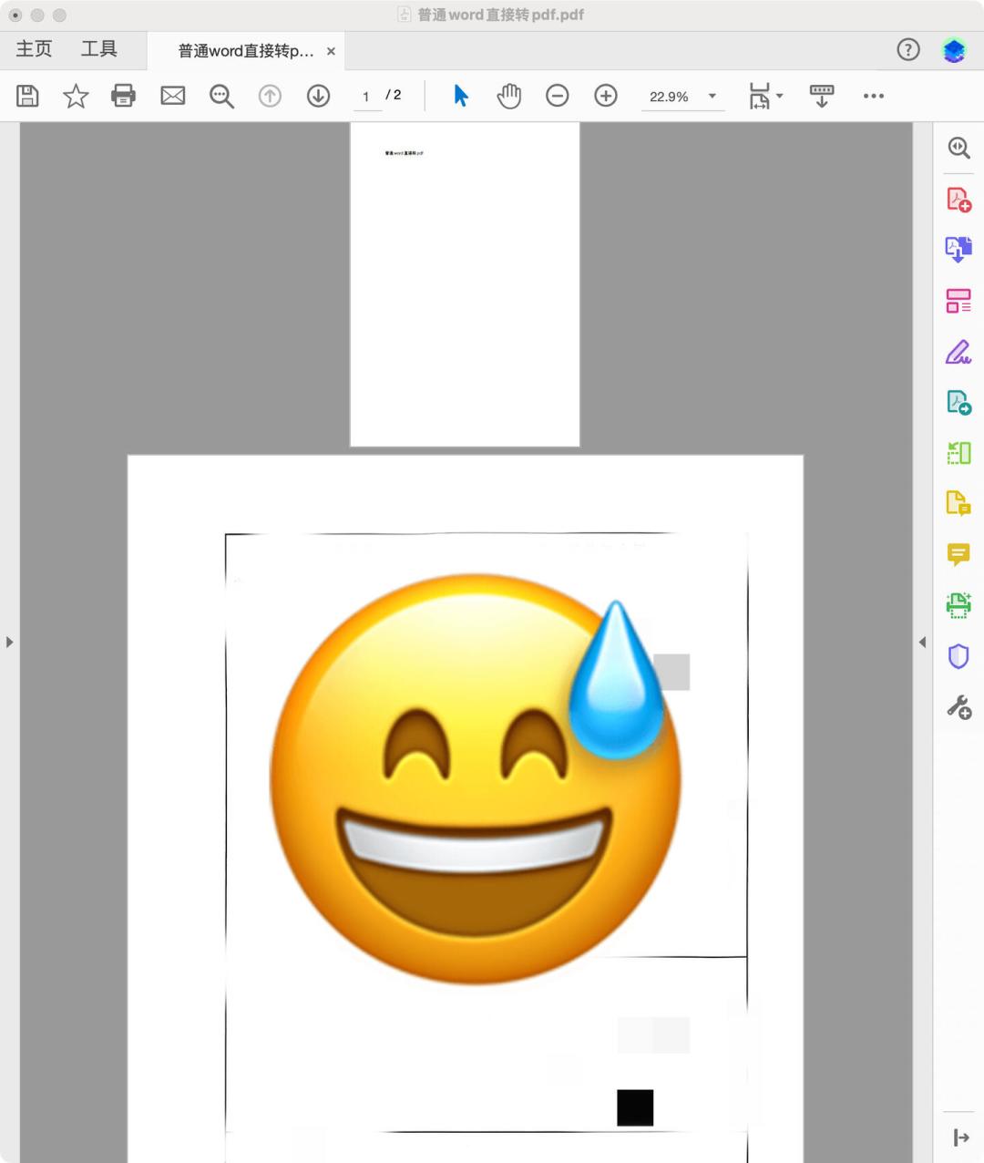Open the more tools ellipsis menu
Image resolution: width=984 pixels, height=1163 pixels.
(x=874, y=96)
